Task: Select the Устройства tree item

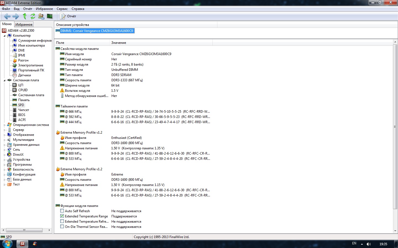Action: point(22,160)
